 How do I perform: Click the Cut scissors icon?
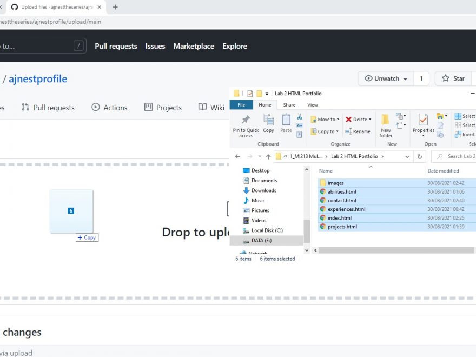click(x=299, y=116)
